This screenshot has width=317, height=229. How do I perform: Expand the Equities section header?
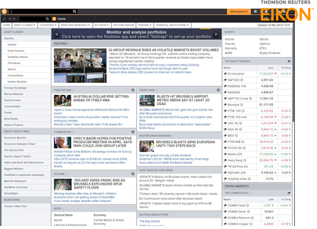pyautogui.click(x=61, y=44)
